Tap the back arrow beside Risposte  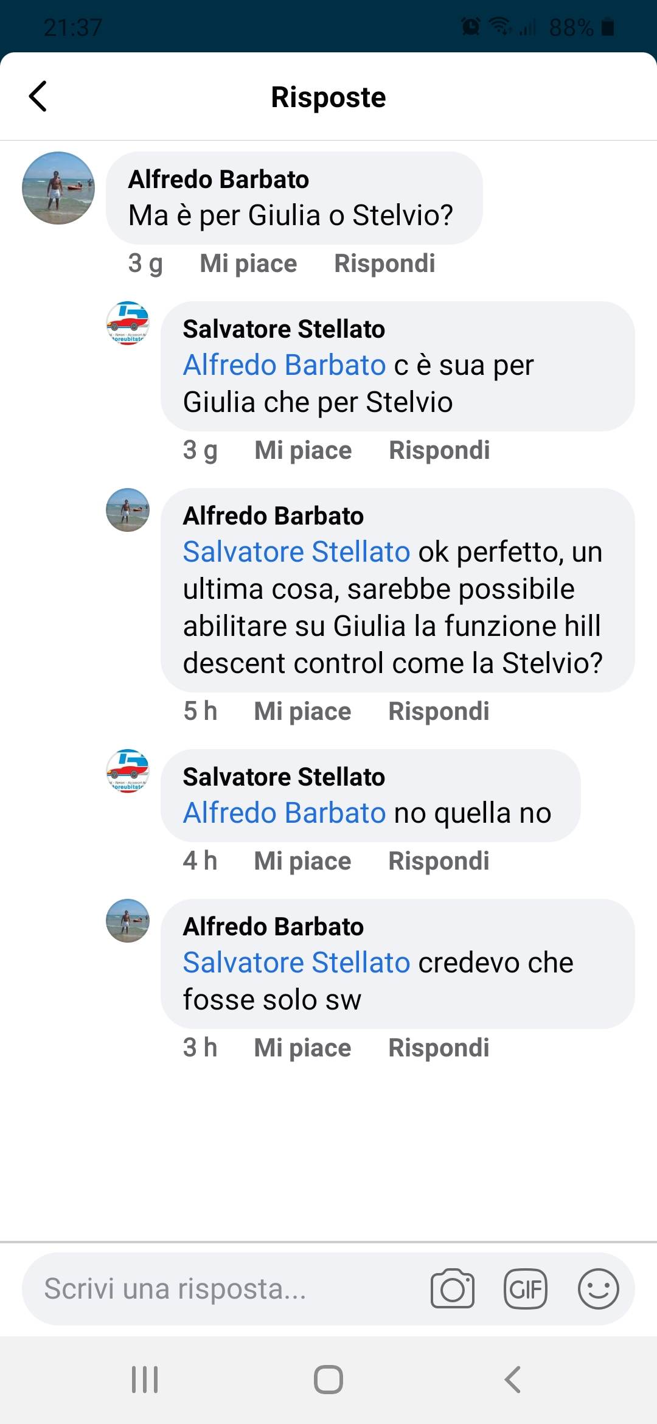pos(38,97)
